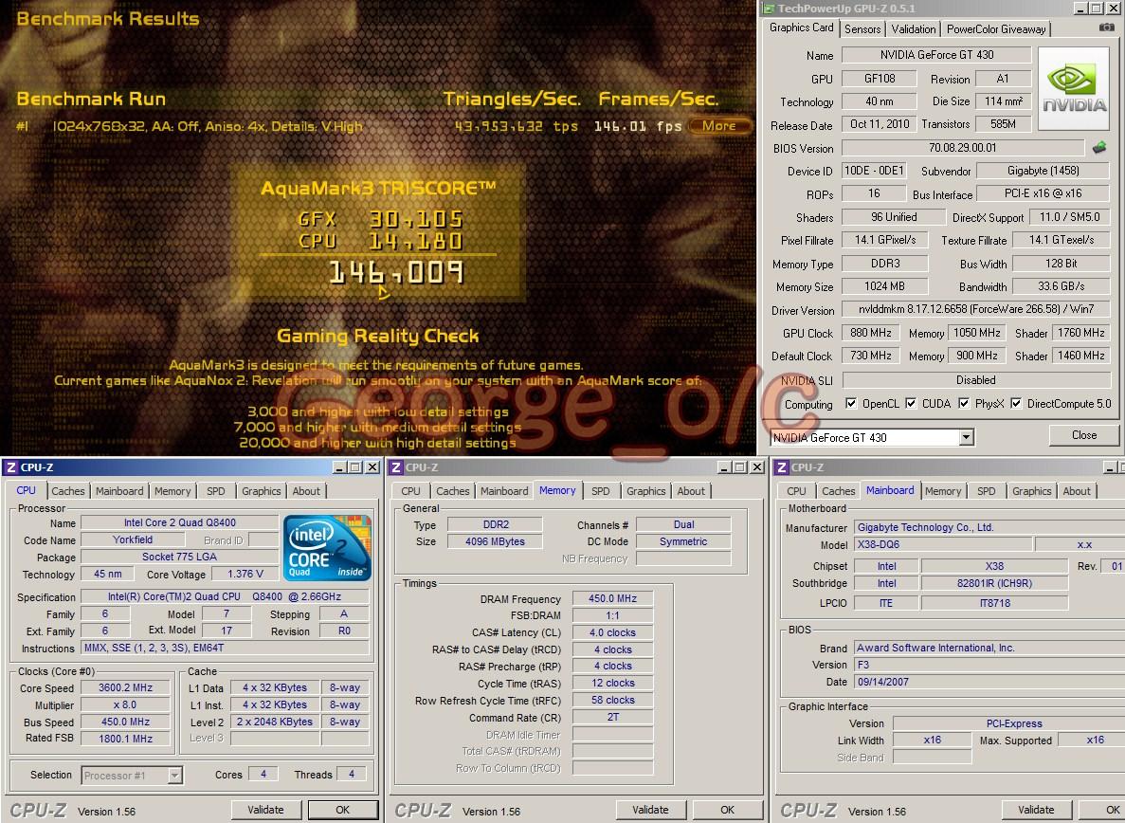The image size is (1125, 823).
Task: Click the Bandwidth 33.6 GB/s value
Action: 1061,286
